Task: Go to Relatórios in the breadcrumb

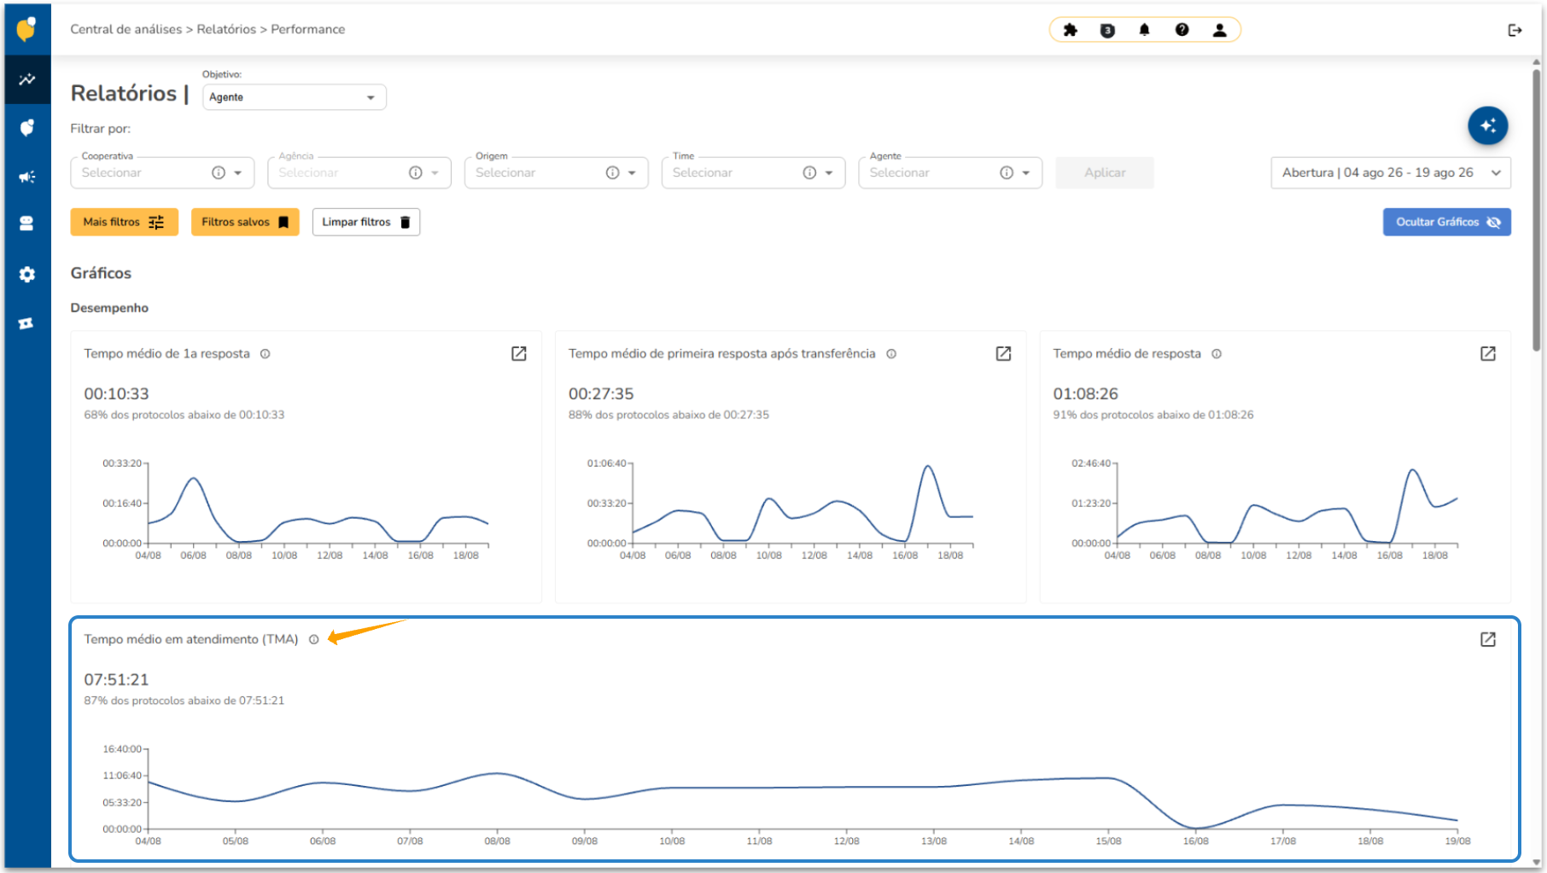Action: point(226,29)
